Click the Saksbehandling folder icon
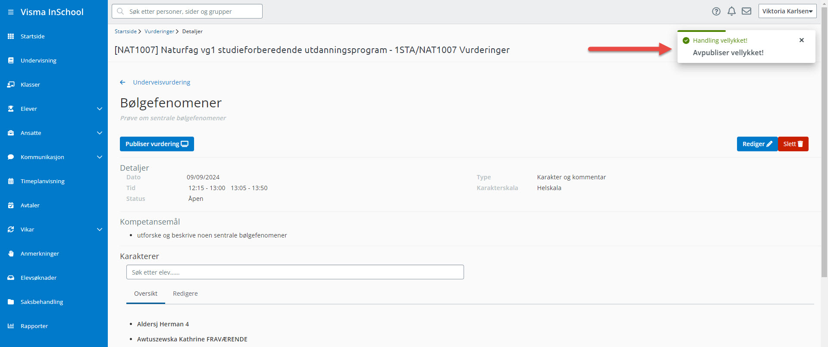 coord(11,302)
